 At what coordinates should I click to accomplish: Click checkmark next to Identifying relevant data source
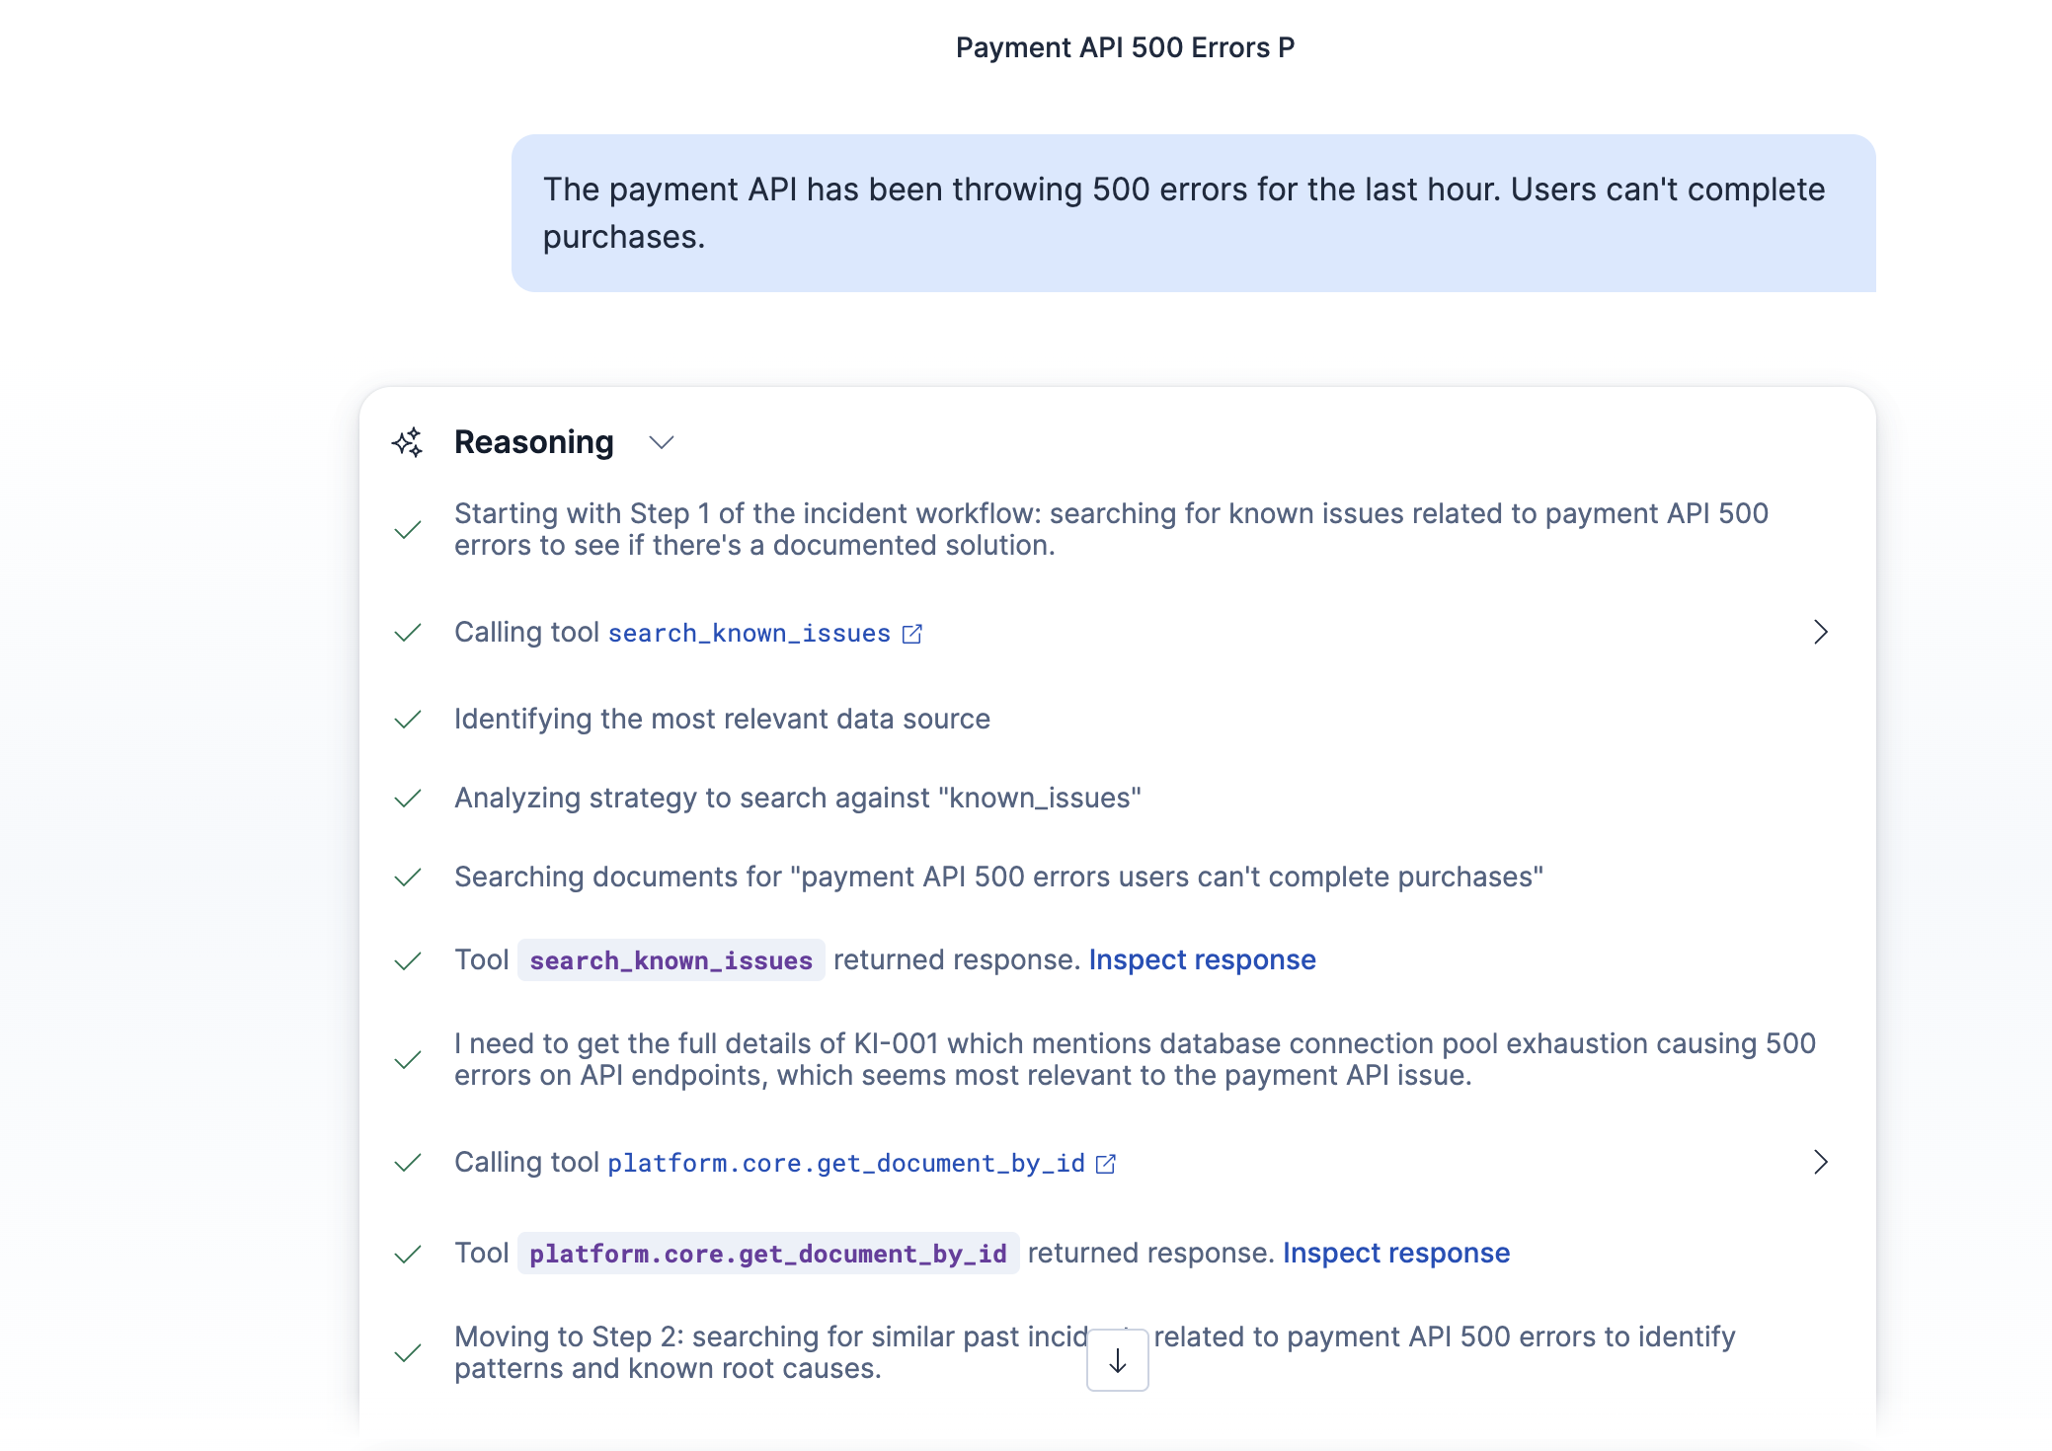pyautogui.click(x=408, y=720)
